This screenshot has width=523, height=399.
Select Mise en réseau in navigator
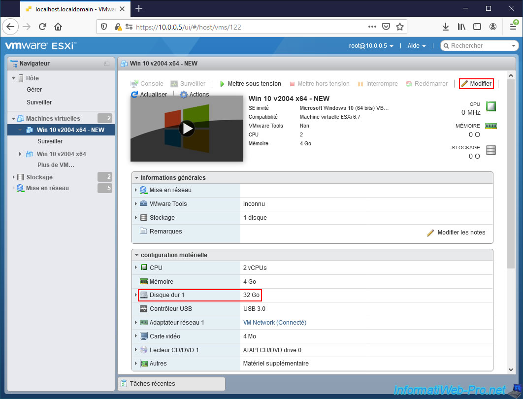(x=47, y=188)
